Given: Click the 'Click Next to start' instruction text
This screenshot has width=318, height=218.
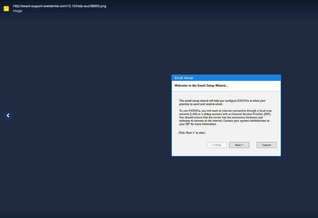Looking at the screenshot, I should click(x=192, y=133).
